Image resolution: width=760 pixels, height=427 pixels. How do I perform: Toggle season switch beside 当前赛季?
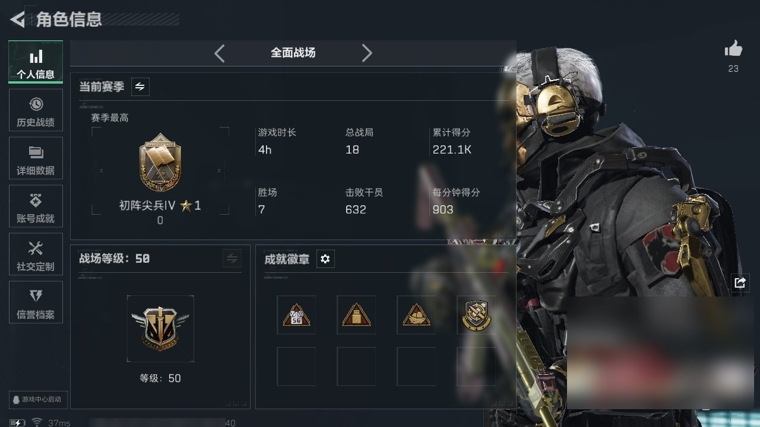click(140, 87)
